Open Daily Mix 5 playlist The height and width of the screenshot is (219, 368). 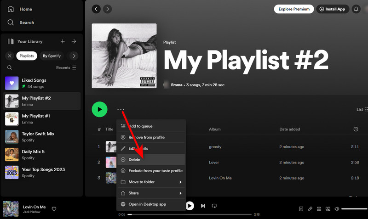point(42,154)
